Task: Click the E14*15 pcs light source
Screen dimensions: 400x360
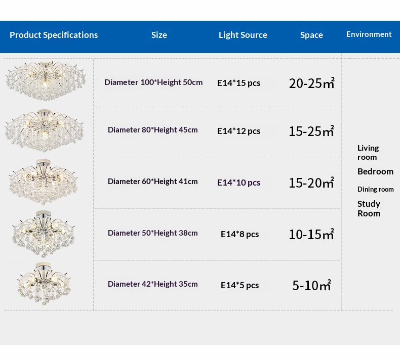Action: pos(239,83)
